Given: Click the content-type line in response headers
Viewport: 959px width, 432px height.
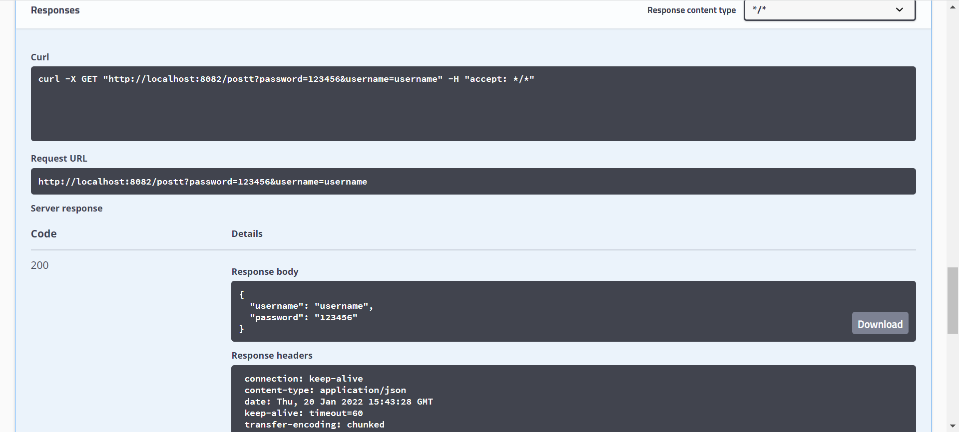Looking at the screenshot, I should (x=325, y=390).
